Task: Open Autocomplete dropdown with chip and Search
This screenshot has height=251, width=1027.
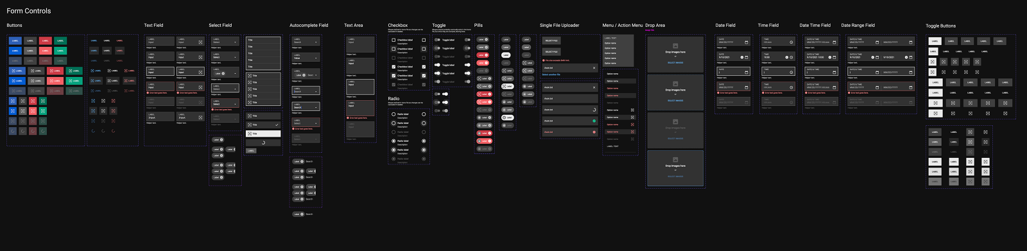Action: 316,75
